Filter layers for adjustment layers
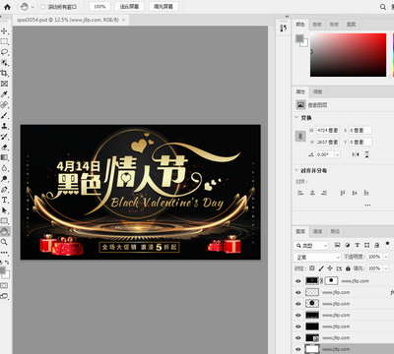Image resolution: width=394 pixels, height=354 pixels. [348, 245]
